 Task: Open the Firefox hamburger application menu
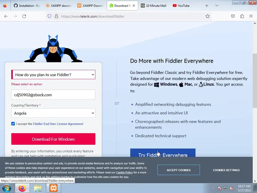click(x=251, y=16)
